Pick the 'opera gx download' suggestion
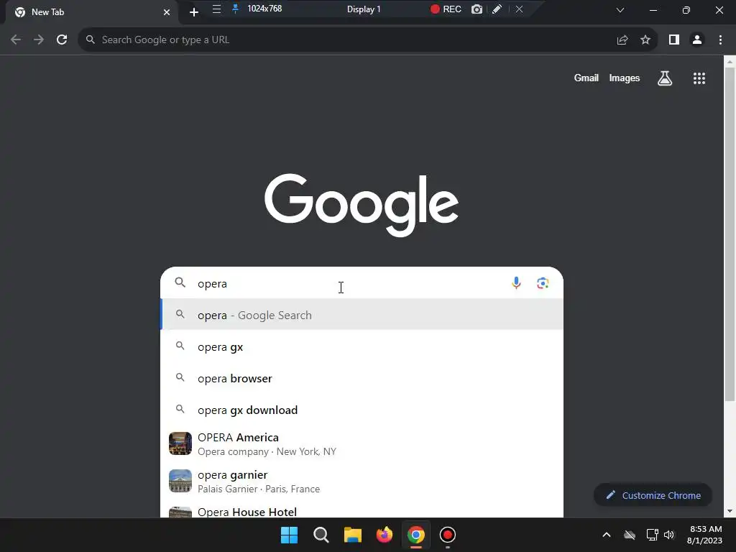The width and height of the screenshot is (736, 552). click(x=362, y=410)
